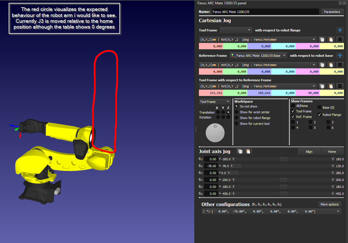The height and width of the screenshot is (243, 348).
Task: Click the Parameters button
Action: pyautogui.click(x=332, y=12)
